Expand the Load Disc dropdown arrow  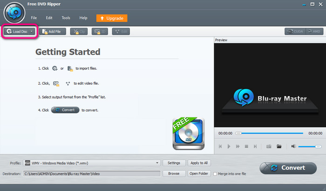32,32
